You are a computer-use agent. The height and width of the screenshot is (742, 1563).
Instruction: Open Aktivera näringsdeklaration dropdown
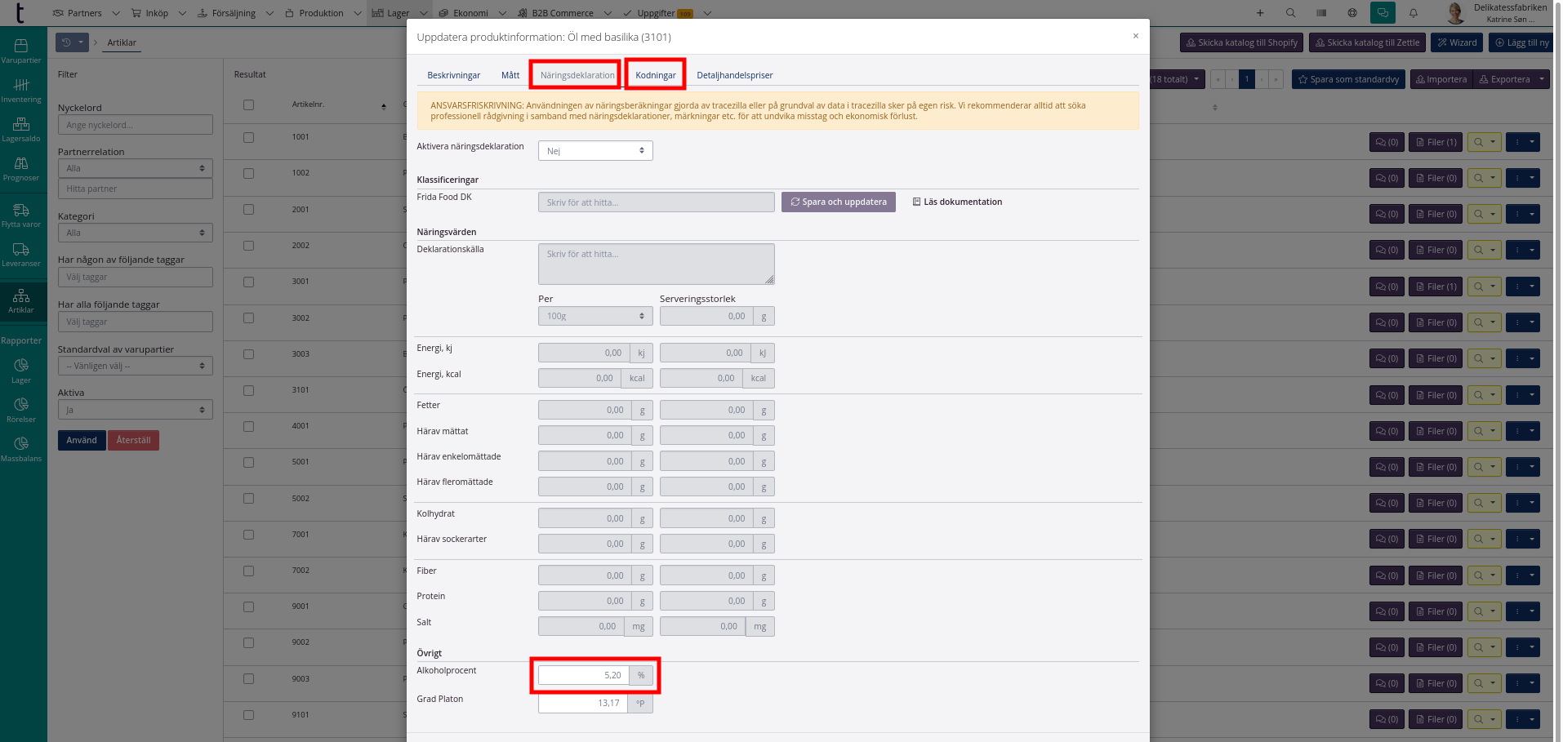click(595, 151)
